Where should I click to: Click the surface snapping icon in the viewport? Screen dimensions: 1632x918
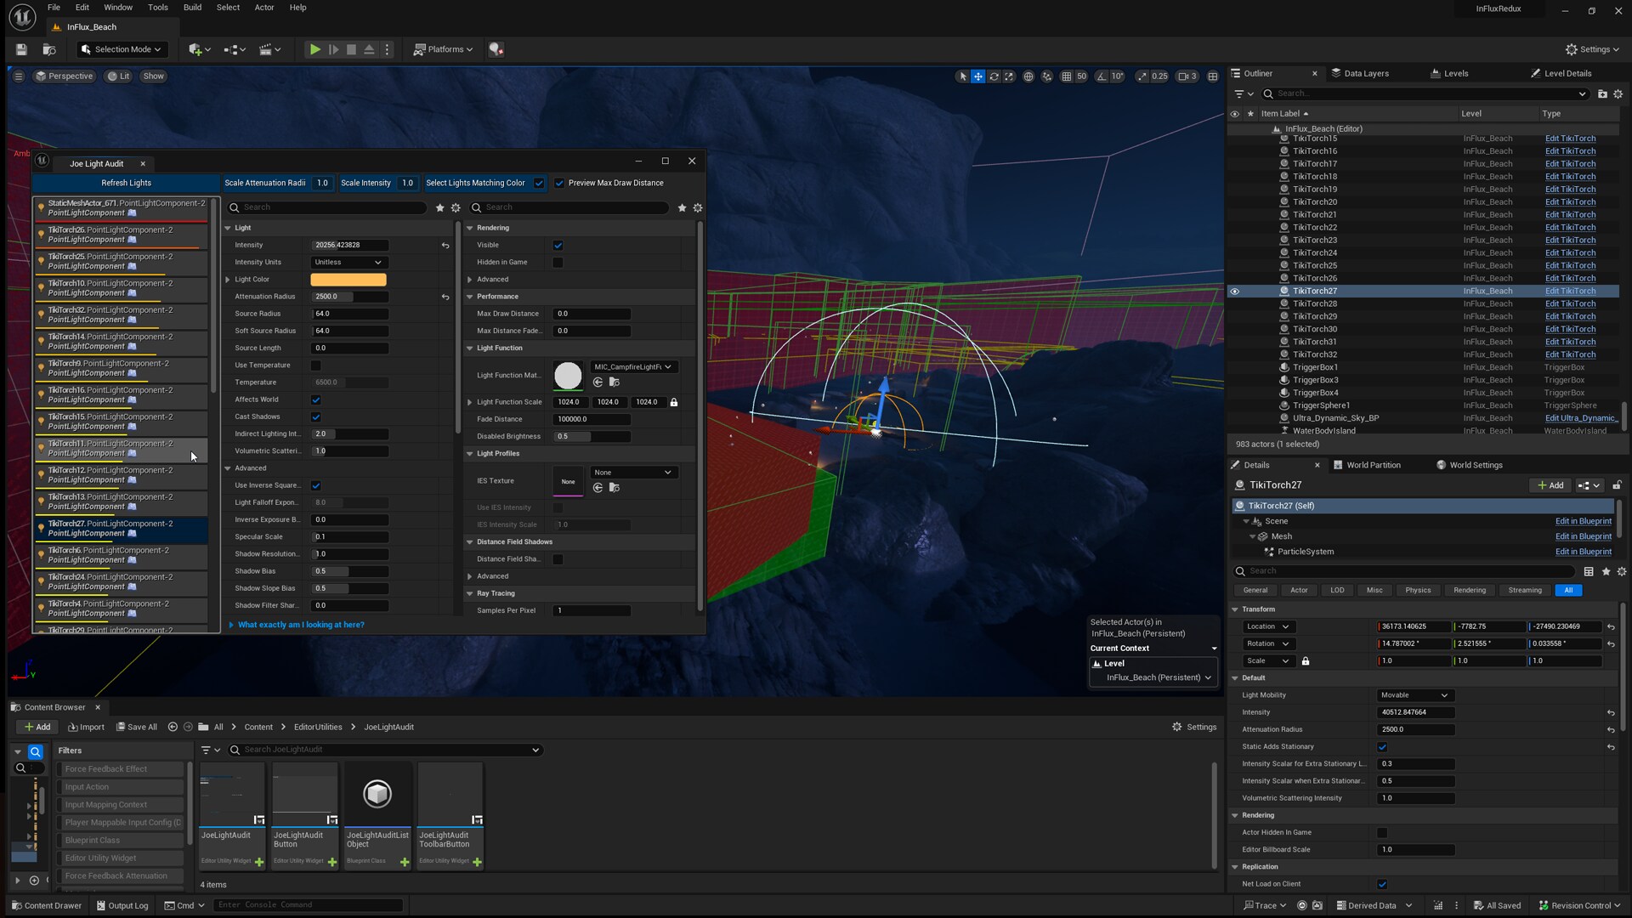click(1046, 76)
